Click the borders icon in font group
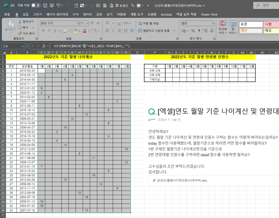 65,31
